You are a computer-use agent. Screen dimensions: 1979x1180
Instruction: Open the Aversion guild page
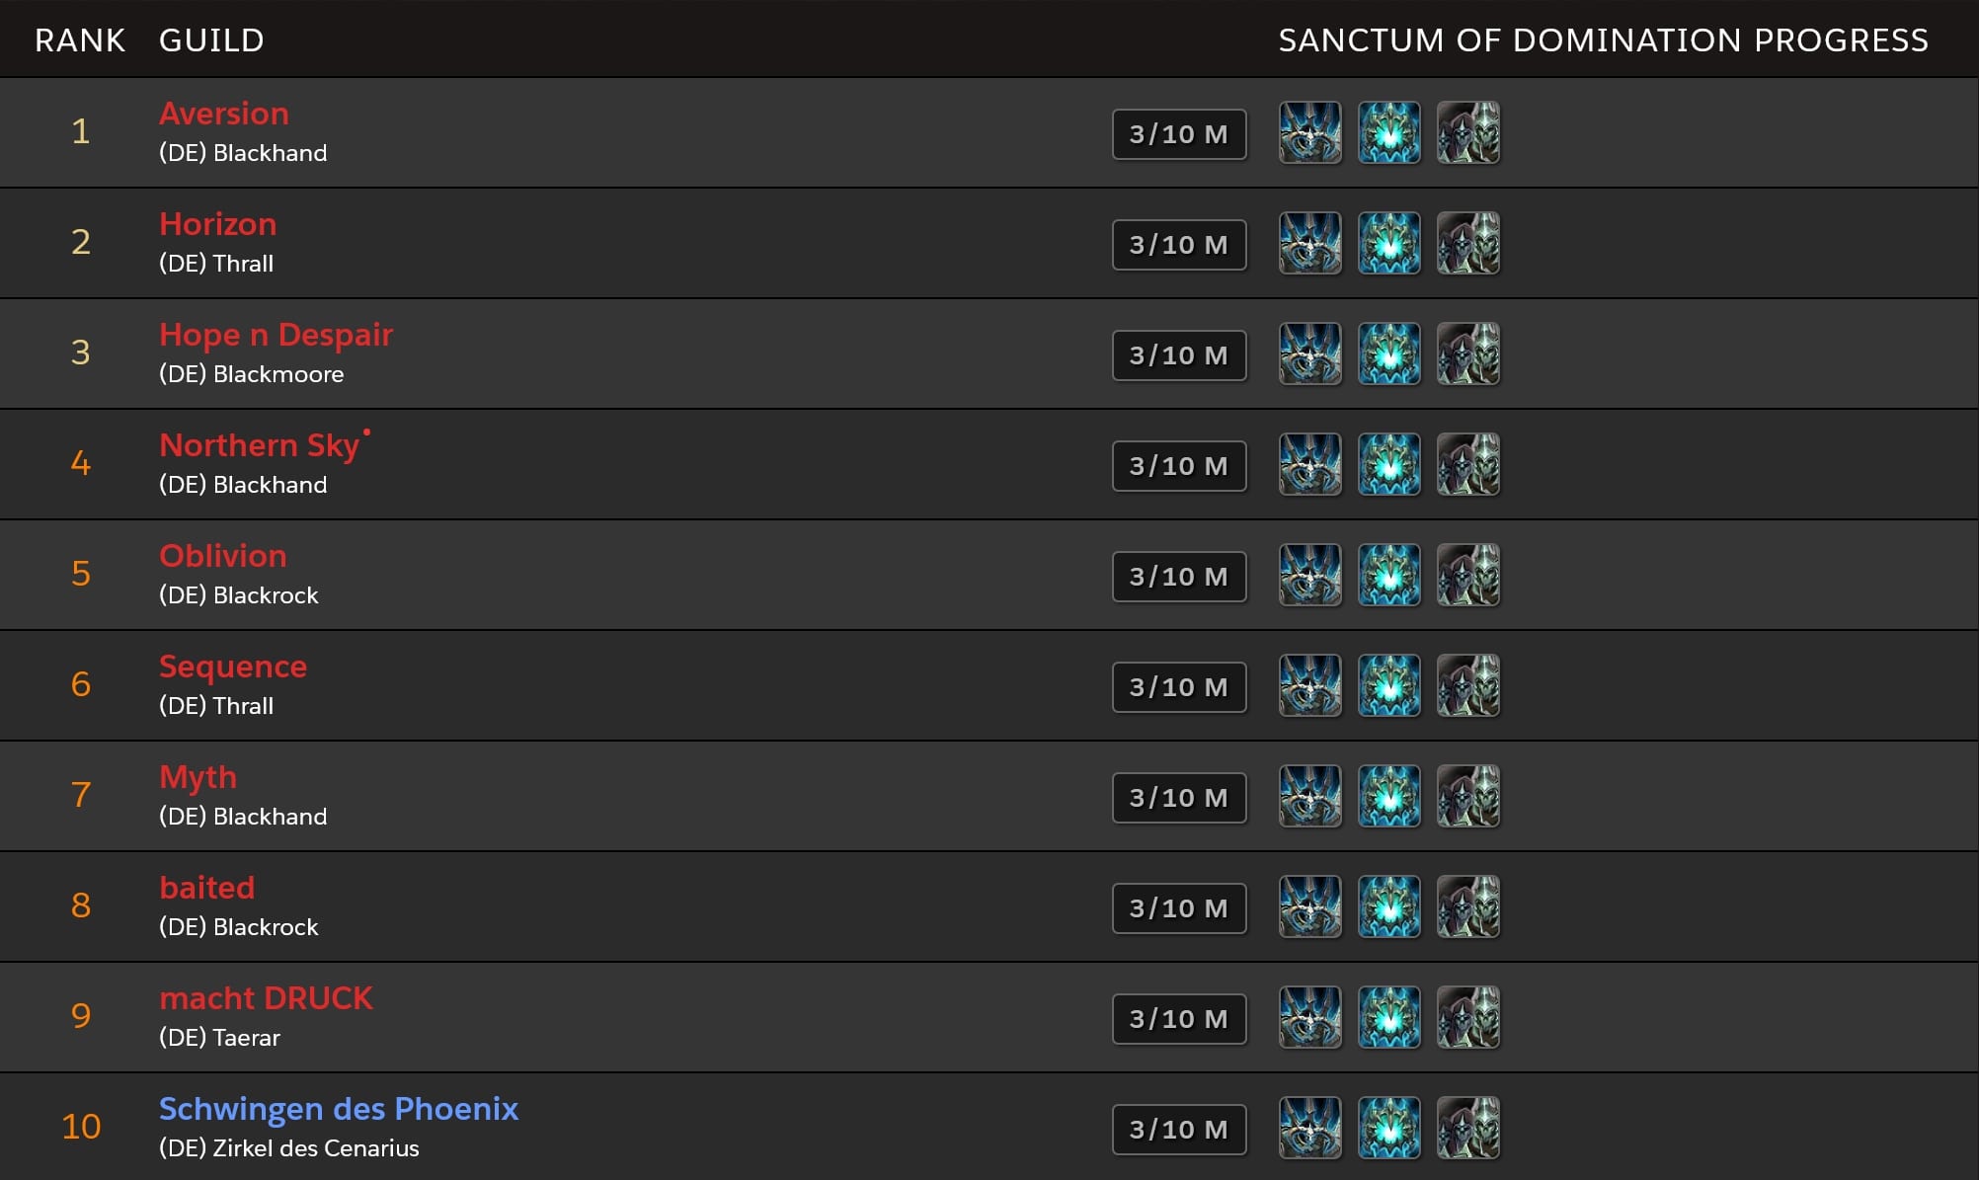[224, 114]
